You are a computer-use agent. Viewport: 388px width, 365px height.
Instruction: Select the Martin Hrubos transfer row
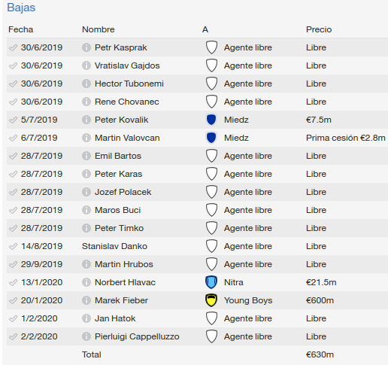coord(197,264)
